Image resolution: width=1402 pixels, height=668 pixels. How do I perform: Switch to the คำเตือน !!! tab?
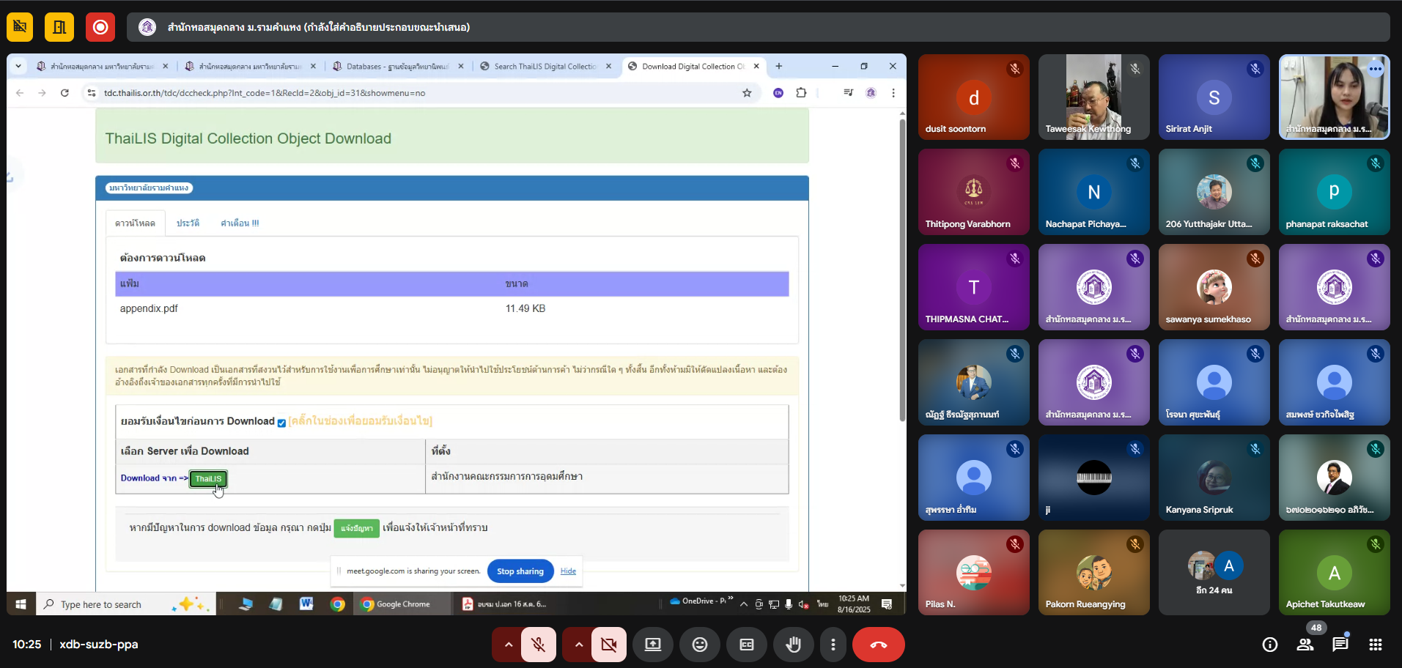240,223
